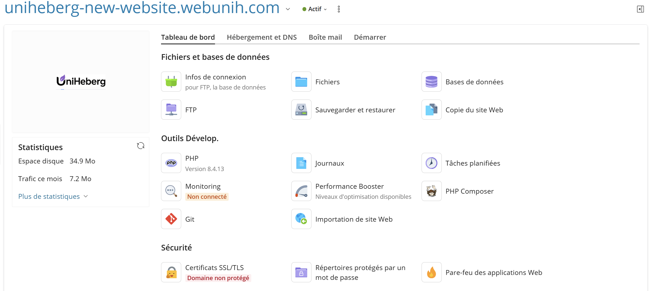This screenshot has width=651, height=291.
Task: Open the Certificats SSL/TLS link
Action: tap(214, 268)
